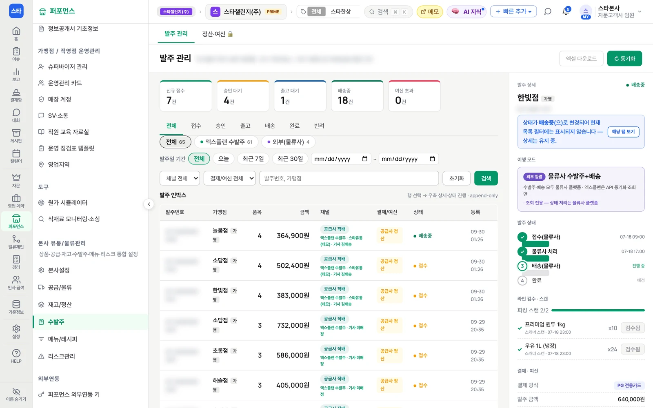Click the 피킹 스캔 progress bar
Viewport: 653px width, 408px height.
(598, 310)
